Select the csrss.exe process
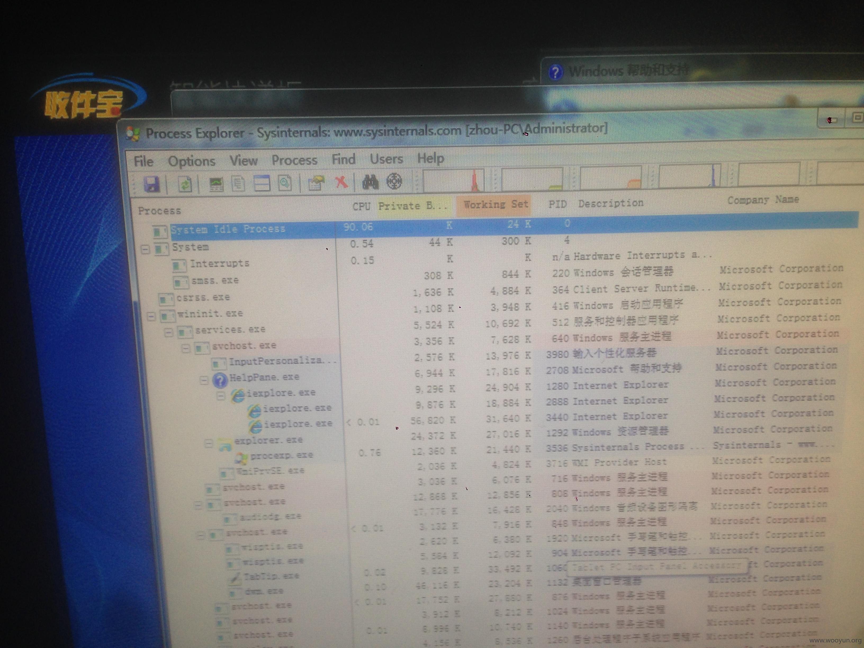Image resolution: width=864 pixels, height=648 pixels. [203, 298]
